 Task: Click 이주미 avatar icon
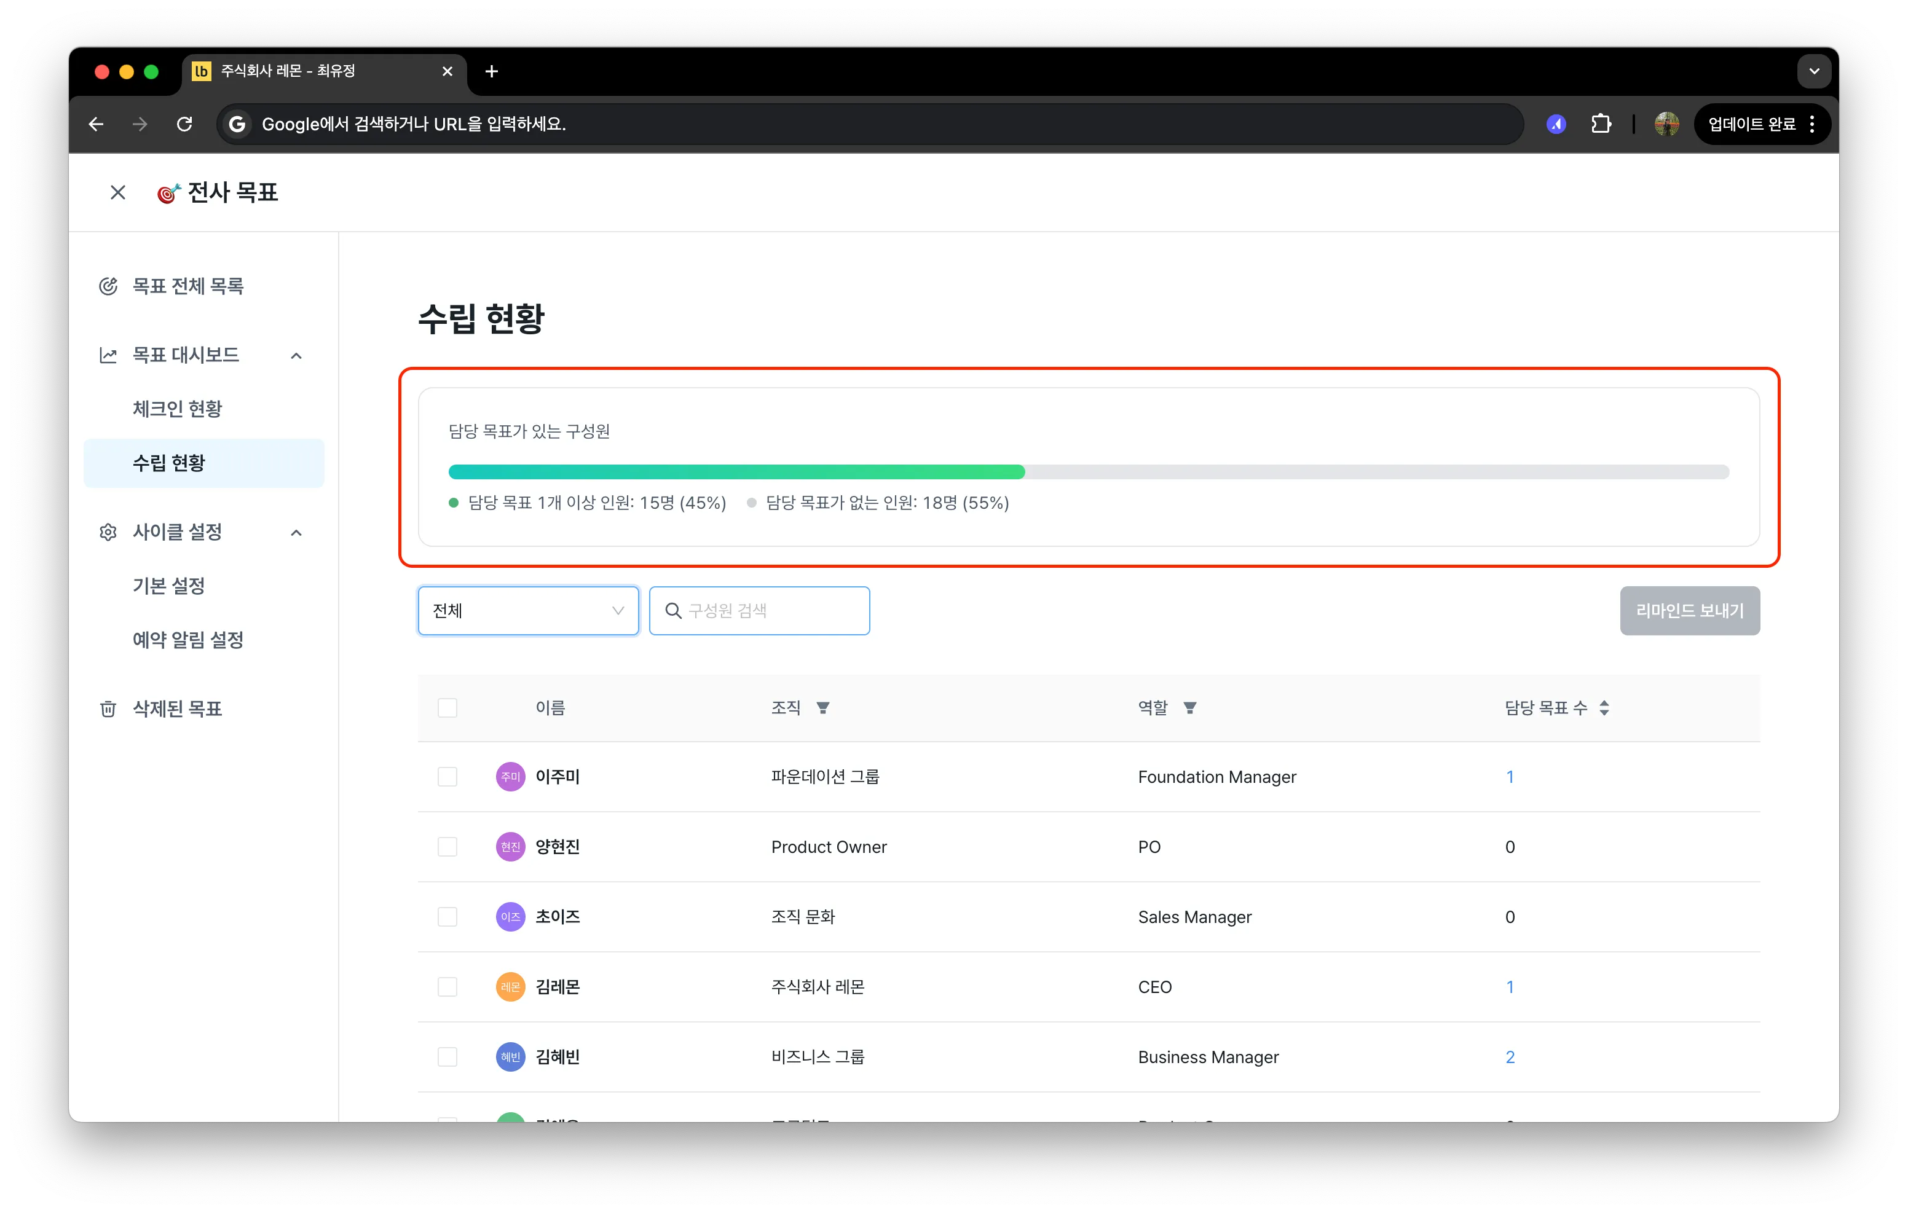pyautogui.click(x=510, y=777)
